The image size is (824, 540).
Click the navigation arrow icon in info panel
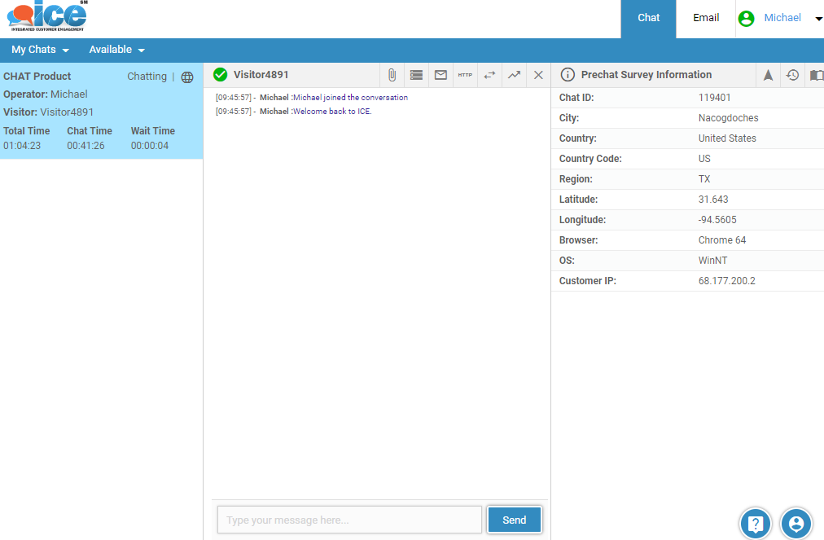pos(768,75)
